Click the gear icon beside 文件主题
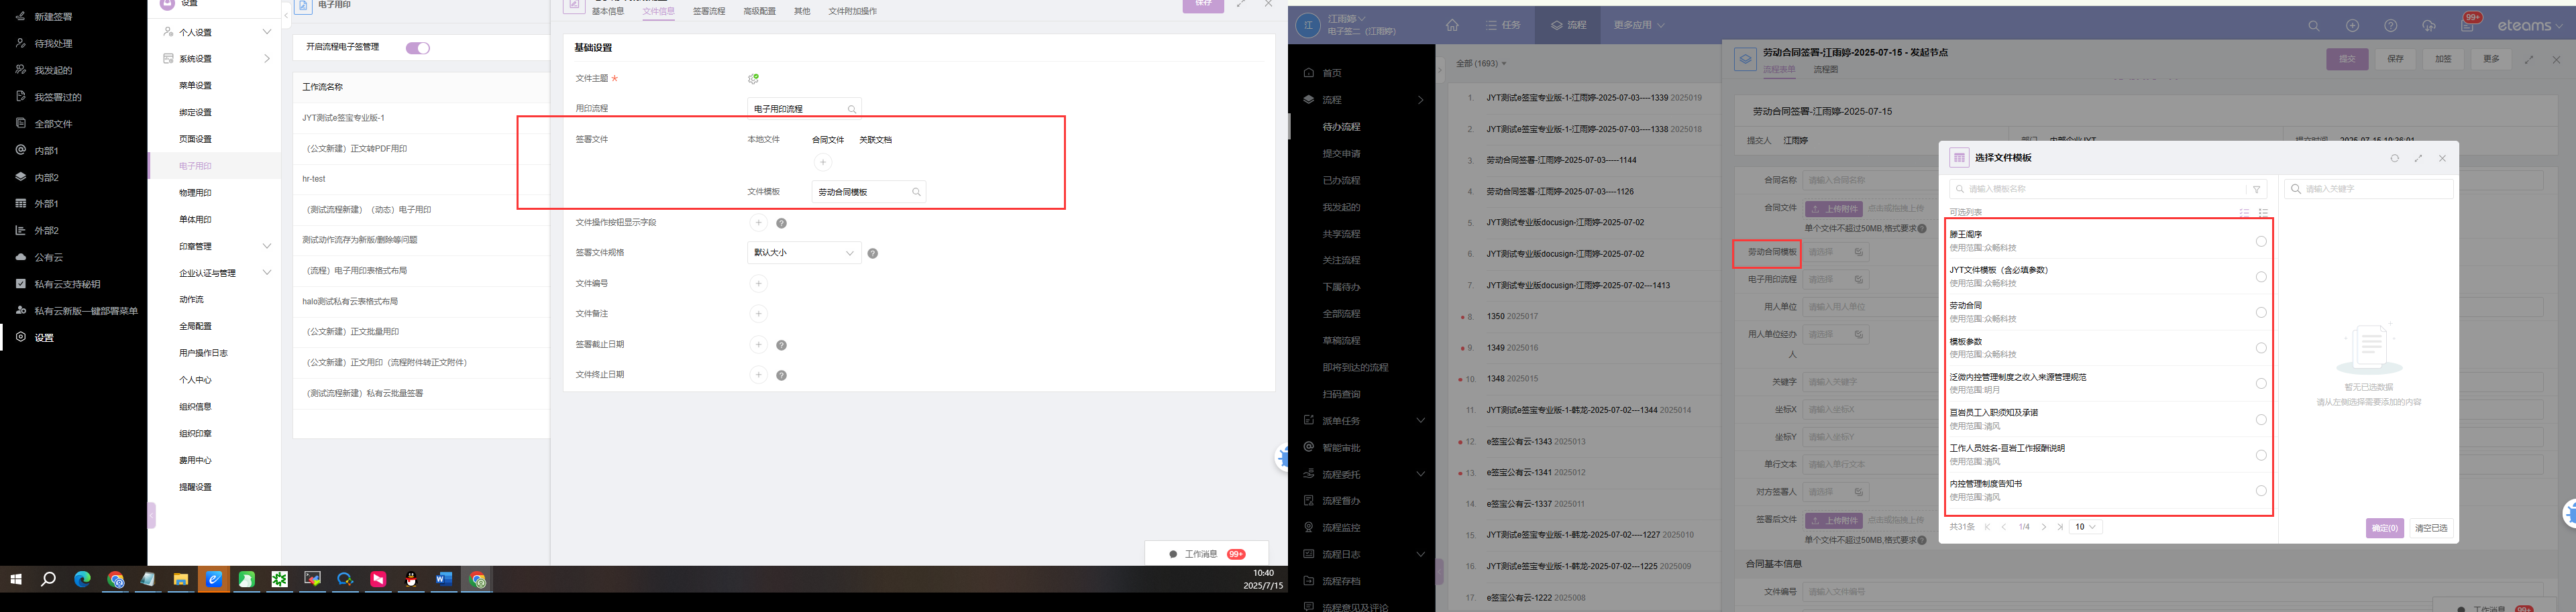Image resolution: width=2576 pixels, height=612 pixels. [754, 79]
